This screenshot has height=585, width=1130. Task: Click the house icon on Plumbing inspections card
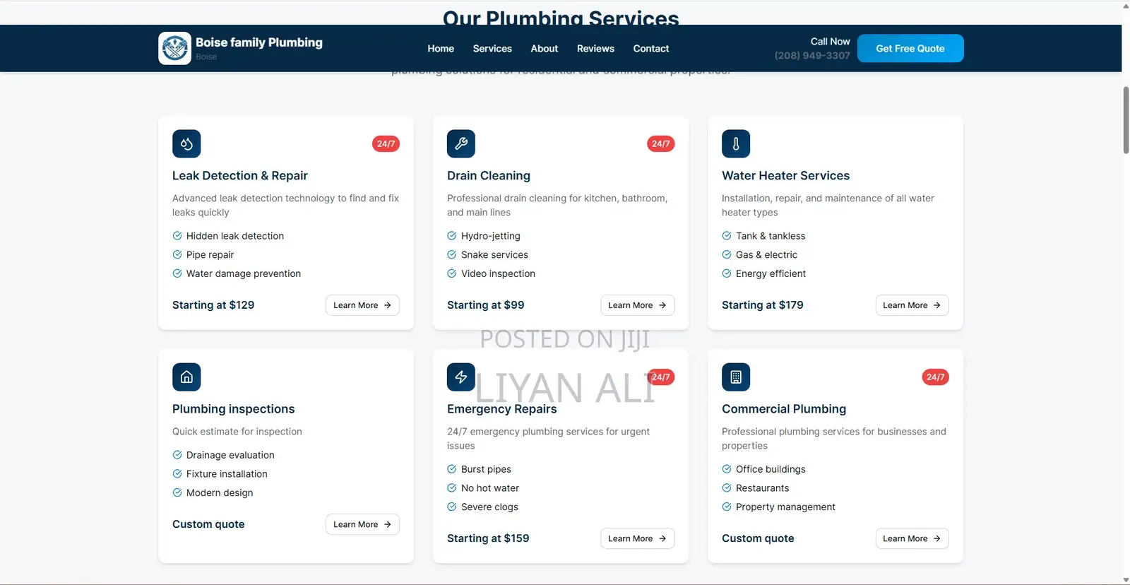click(186, 377)
